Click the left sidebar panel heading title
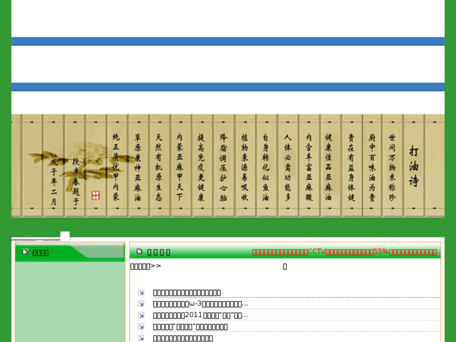 pyautogui.click(x=40, y=253)
